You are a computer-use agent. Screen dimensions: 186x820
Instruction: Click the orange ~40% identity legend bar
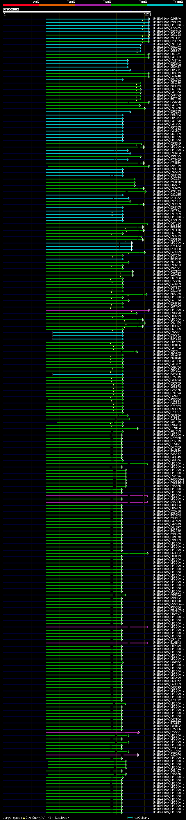(57, 5)
